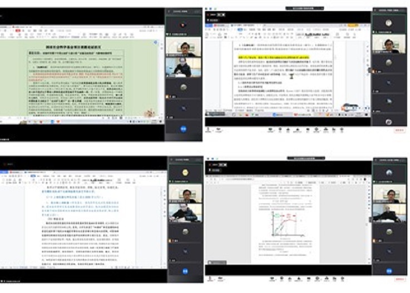Expand the participant panel header in top-right window
The width and height of the screenshot is (410, 293).
point(389,11)
